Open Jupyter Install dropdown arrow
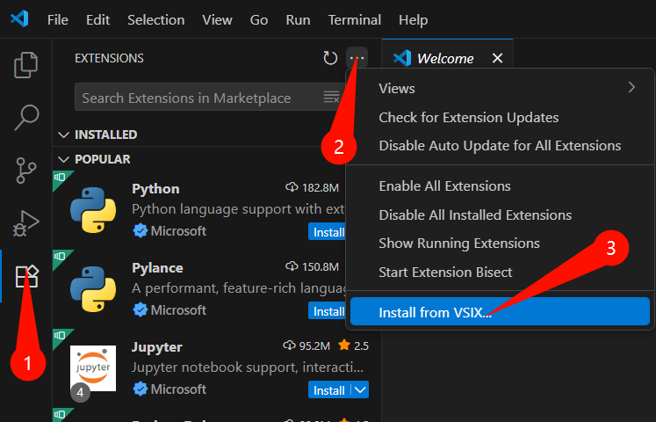 coord(360,390)
